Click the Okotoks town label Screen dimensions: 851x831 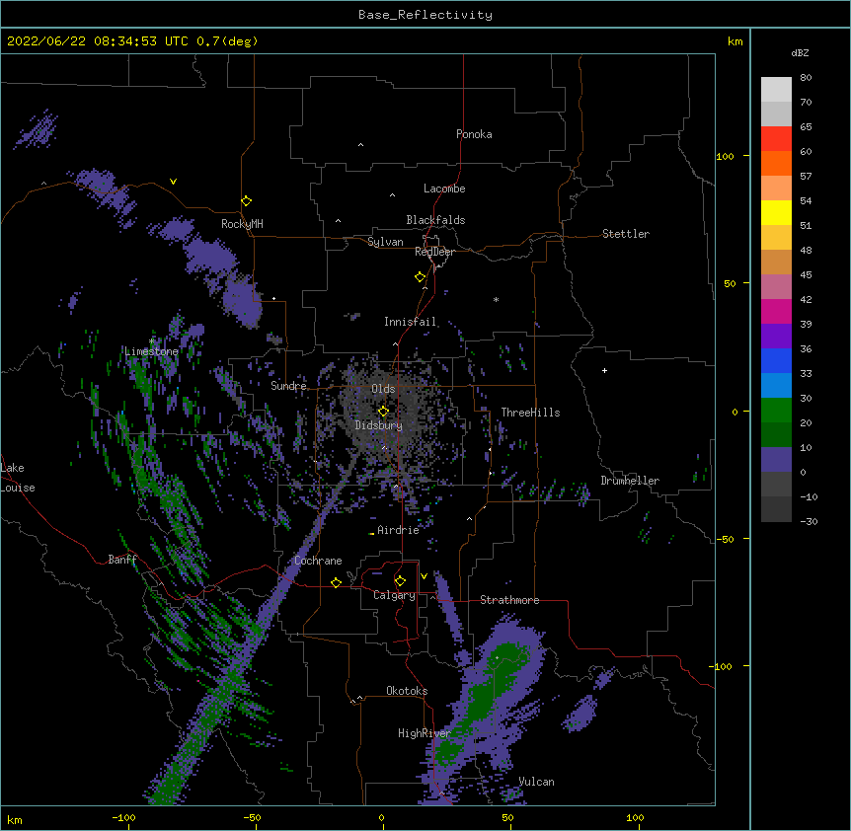point(407,691)
